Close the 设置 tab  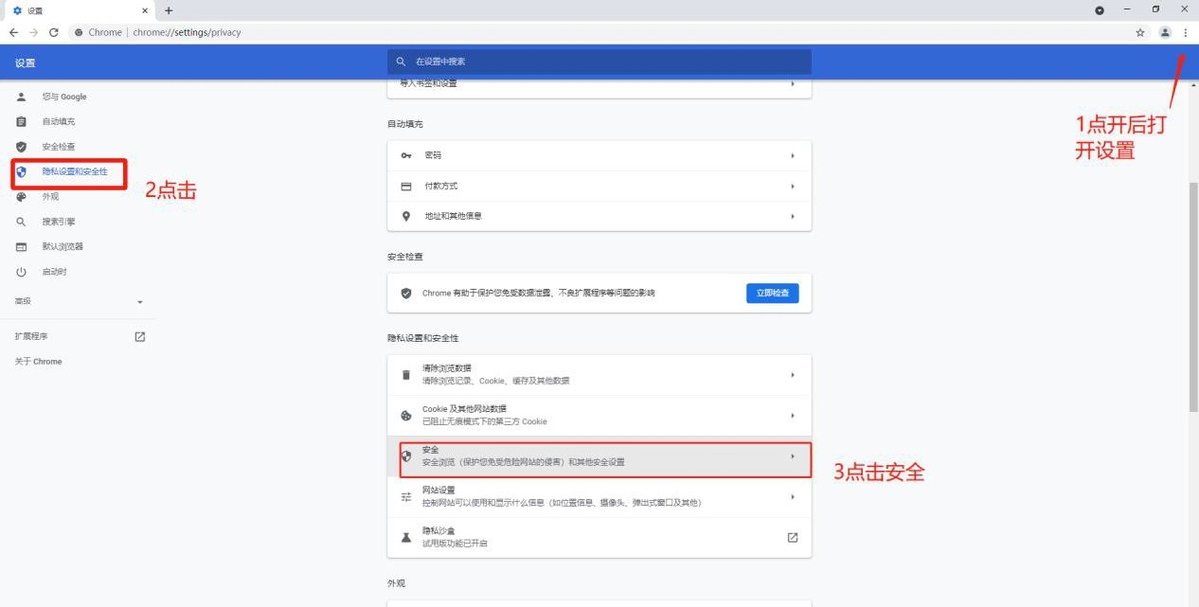(144, 10)
